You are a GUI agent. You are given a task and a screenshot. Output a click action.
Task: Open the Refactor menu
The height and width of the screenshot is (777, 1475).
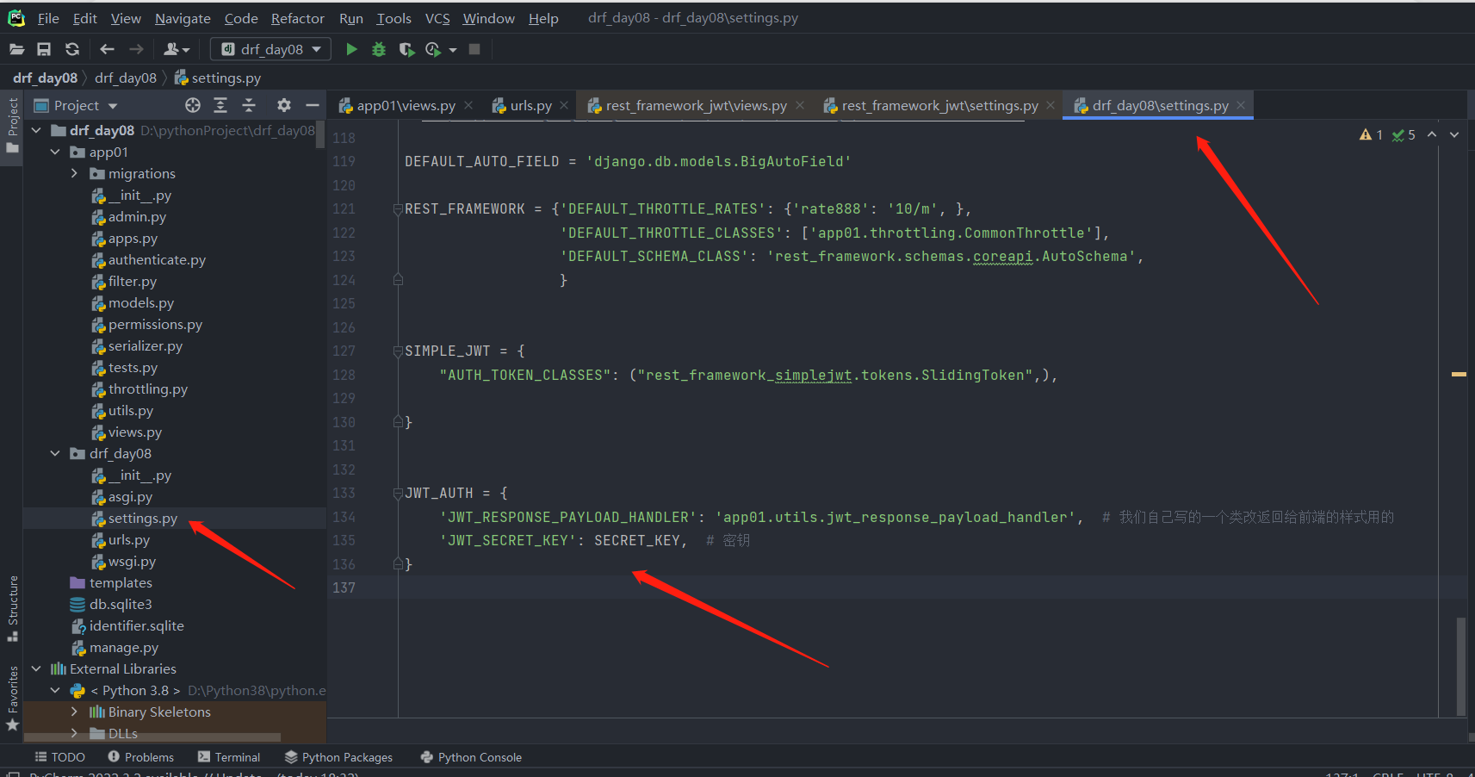(298, 18)
